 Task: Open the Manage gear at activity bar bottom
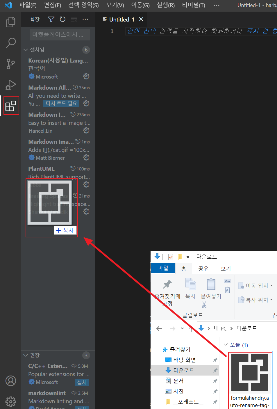point(11,402)
